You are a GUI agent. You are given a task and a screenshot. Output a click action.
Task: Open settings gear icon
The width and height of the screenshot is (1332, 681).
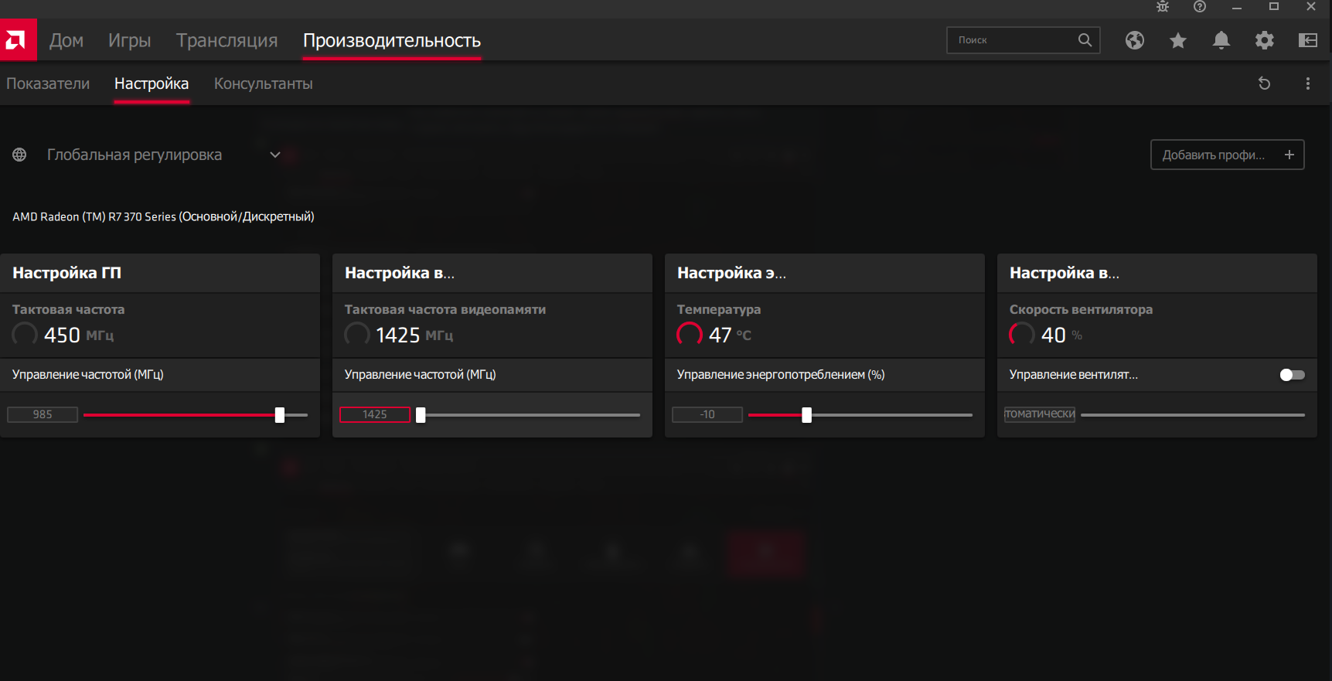1265,40
